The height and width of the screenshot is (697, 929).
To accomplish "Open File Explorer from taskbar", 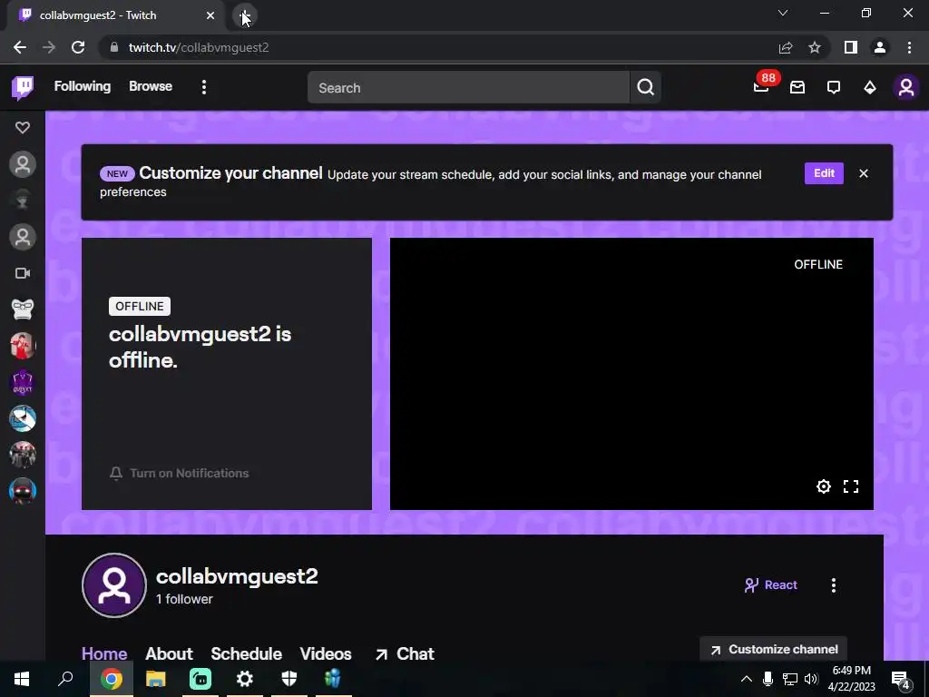I will 156,679.
